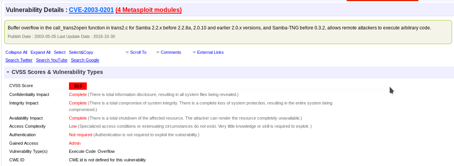Click Select&Copy
This screenshot has height=166, width=454.
[x=81, y=52]
